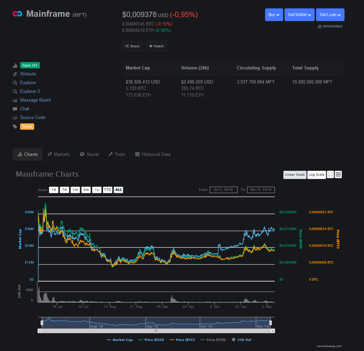Click the left scroll arrow of the chart navigator
Viewport: 364px width, 351px height.
40,331
